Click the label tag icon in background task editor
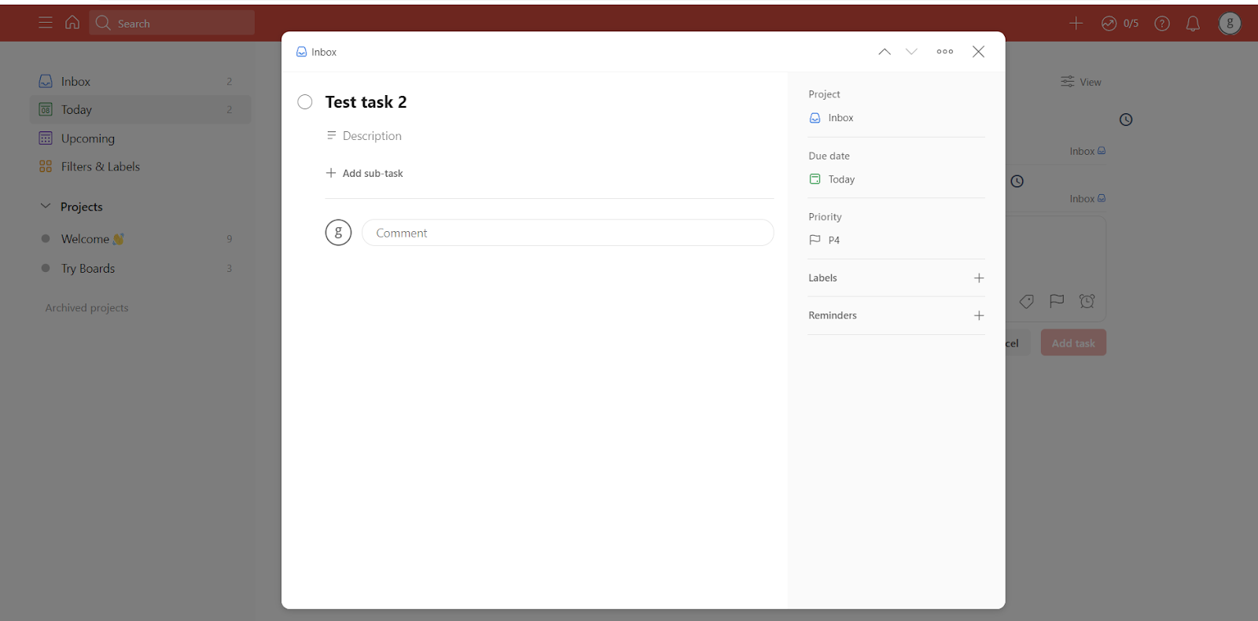Viewport: 1258px width, 621px height. point(1027,301)
